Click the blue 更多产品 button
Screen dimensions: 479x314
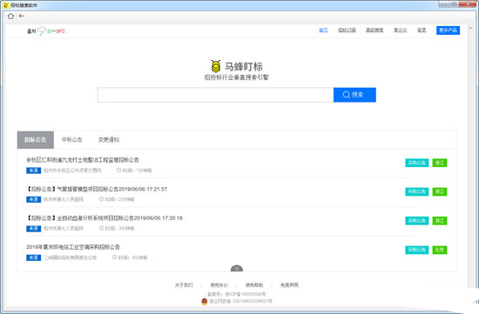click(x=448, y=30)
